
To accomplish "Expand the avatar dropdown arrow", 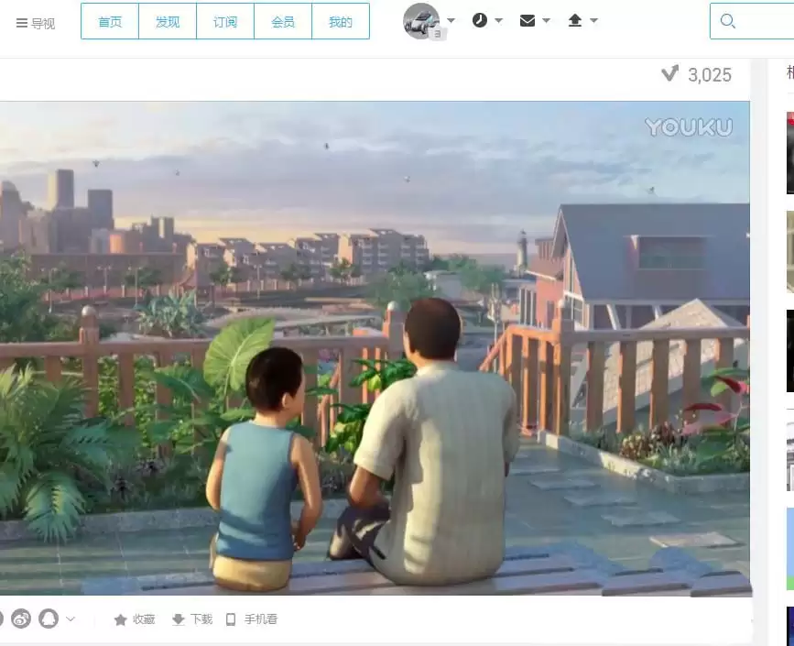I will point(451,21).
